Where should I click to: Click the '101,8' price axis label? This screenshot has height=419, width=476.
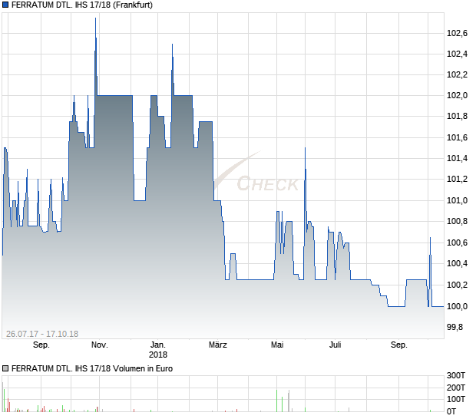(457, 116)
